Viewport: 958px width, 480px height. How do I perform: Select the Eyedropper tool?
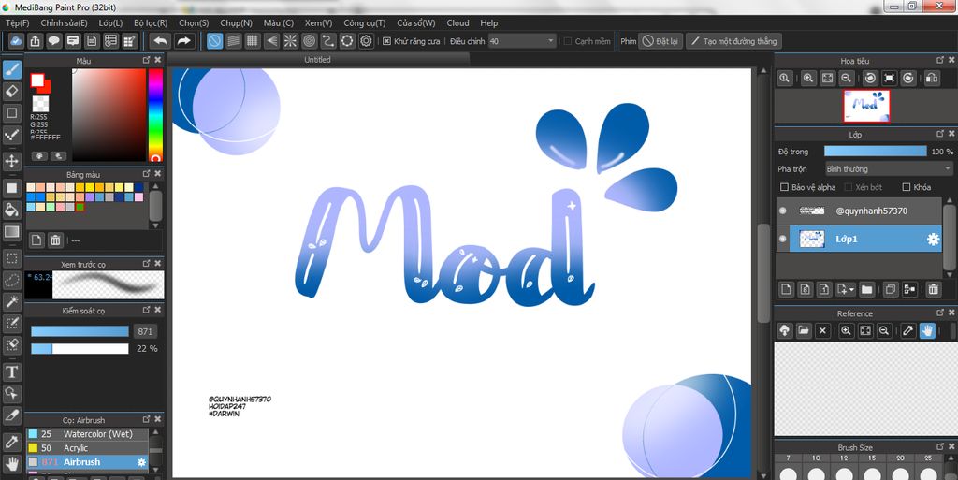pyautogui.click(x=11, y=442)
